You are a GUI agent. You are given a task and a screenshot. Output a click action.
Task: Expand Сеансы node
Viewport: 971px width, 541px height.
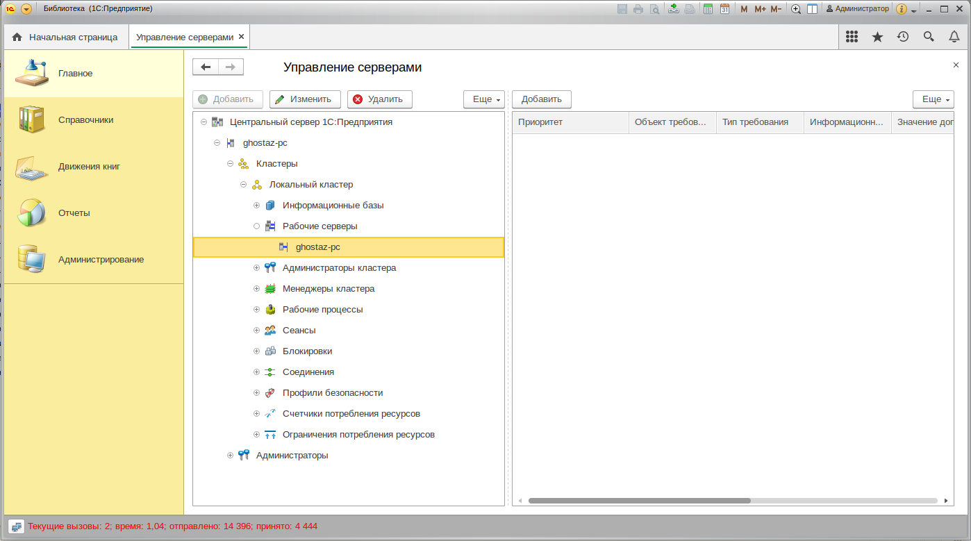(256, 331)
